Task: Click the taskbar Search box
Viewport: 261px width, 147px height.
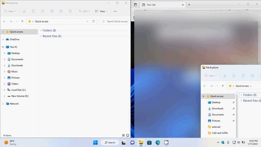Action: tap(110, 143)
